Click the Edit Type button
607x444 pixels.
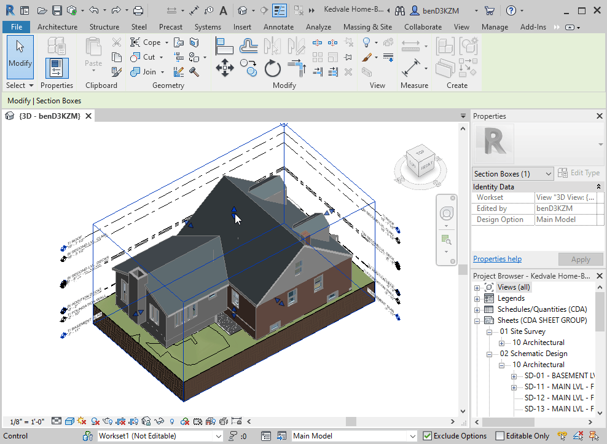[579, 173]
